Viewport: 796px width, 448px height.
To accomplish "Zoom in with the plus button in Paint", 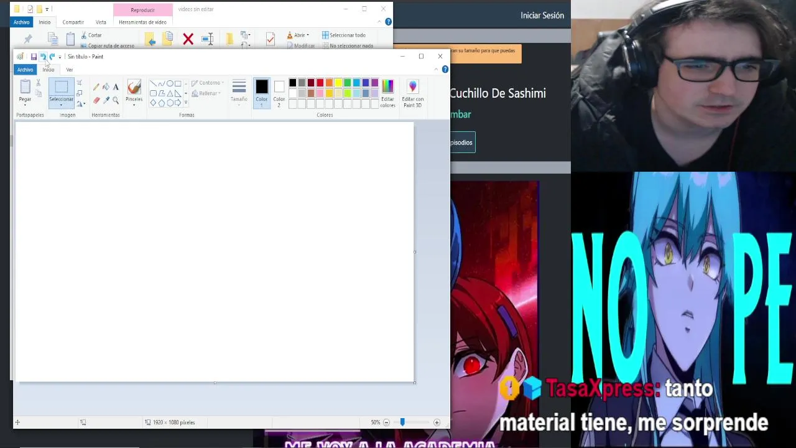I will click(437, 422).
